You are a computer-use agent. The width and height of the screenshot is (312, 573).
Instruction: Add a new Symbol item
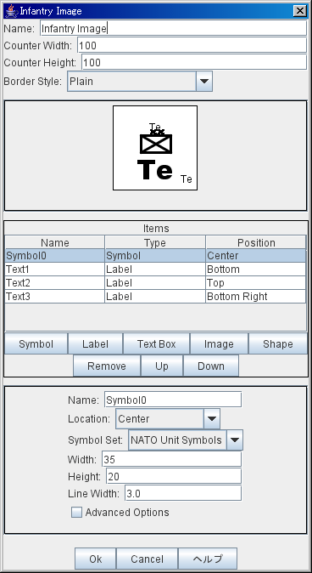(x=36, y=343)
